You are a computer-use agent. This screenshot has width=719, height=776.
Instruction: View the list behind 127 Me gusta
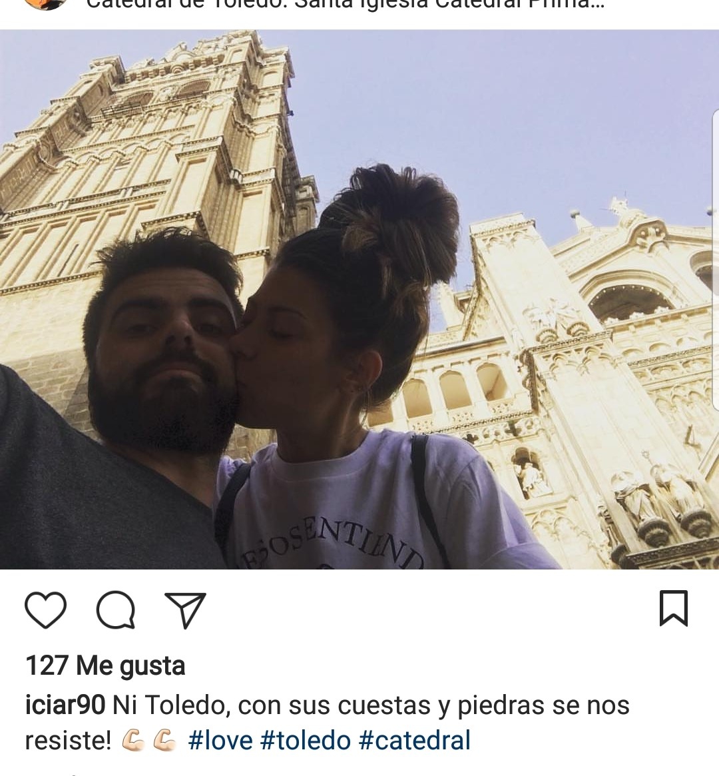click(105, 665)
